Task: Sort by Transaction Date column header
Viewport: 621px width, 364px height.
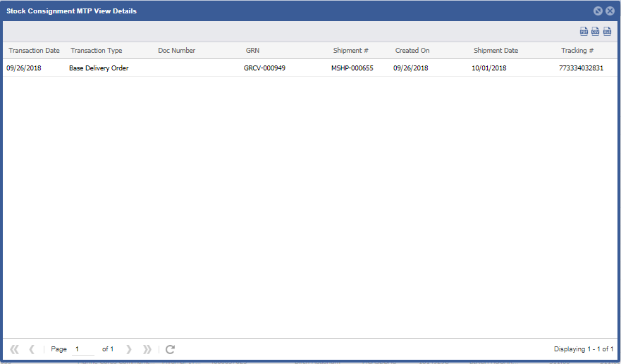Action: click(34, 51)
